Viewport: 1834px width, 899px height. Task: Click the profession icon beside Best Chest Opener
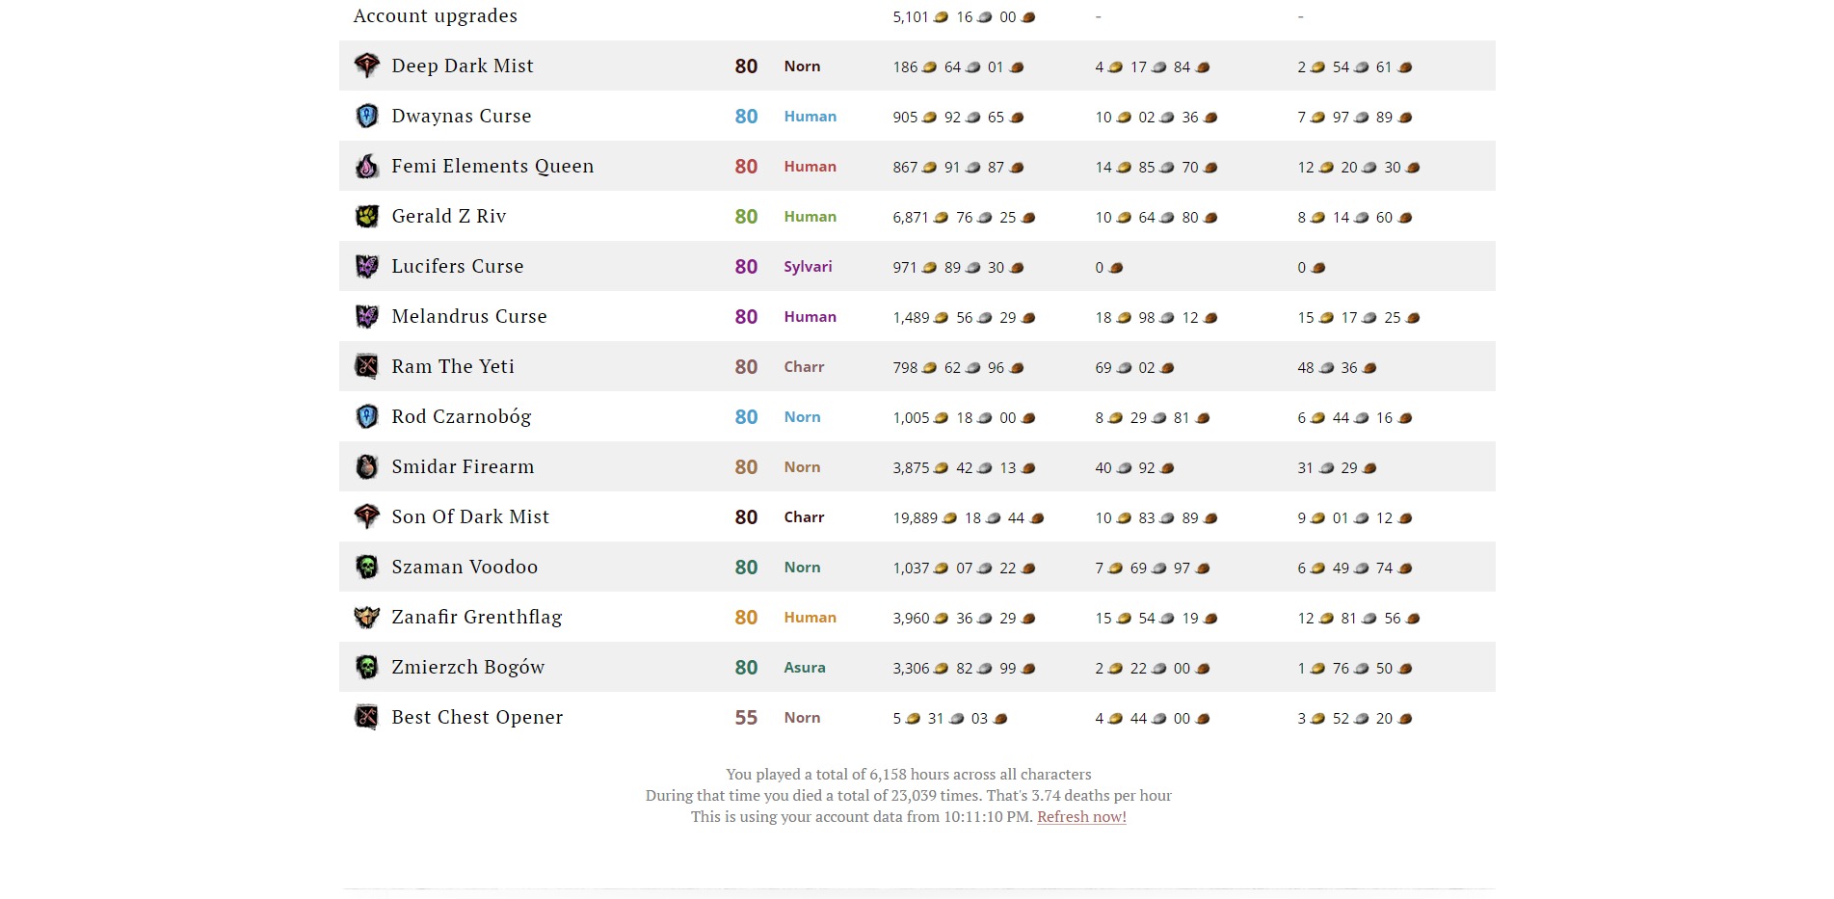coord(367,717)
